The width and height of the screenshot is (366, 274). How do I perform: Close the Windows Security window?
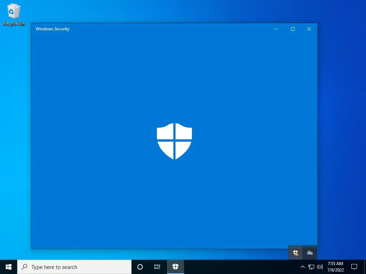[309, 29]
